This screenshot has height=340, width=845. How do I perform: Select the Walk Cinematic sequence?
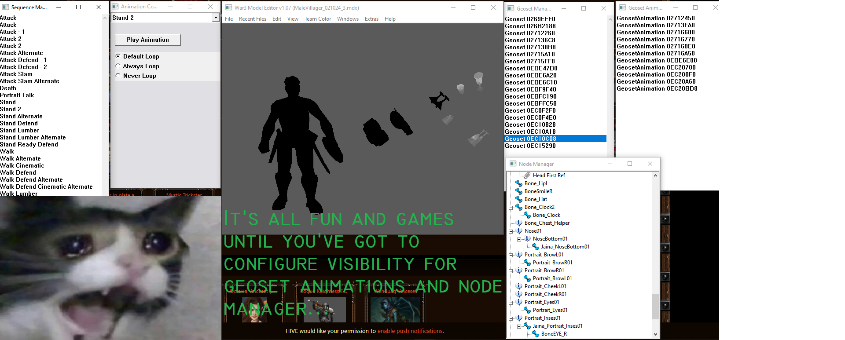coord(22,165)
